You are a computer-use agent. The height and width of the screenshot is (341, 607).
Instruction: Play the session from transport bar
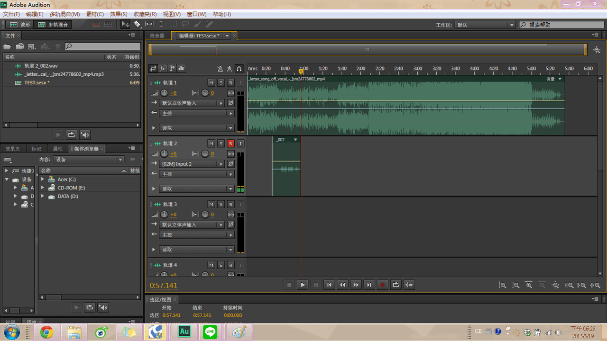(x=303, y=285)
